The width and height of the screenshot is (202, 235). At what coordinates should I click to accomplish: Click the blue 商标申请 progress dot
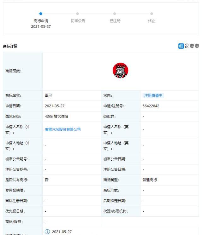tap(41, 14)
